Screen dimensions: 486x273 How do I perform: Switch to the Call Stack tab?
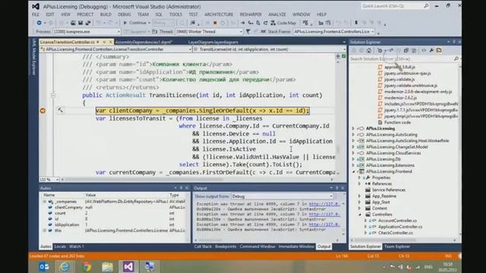click(x=203, y=246)
